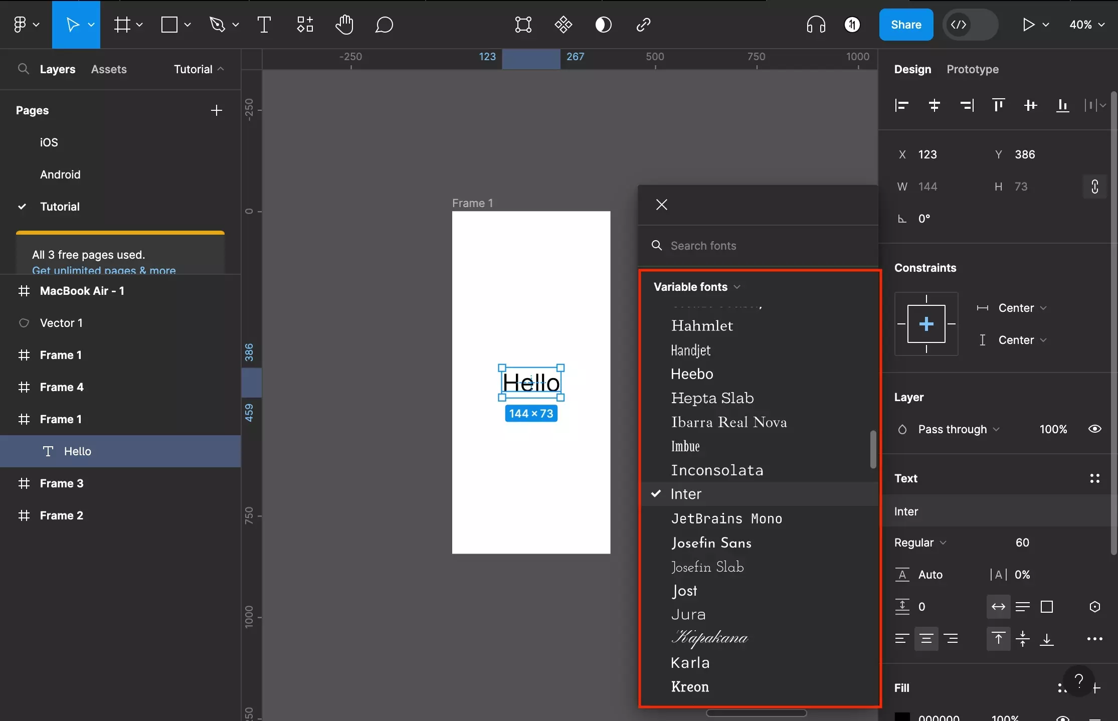Close the font picker panel
The width and height of the screenshot is (1118, 721).
[662, 205]
